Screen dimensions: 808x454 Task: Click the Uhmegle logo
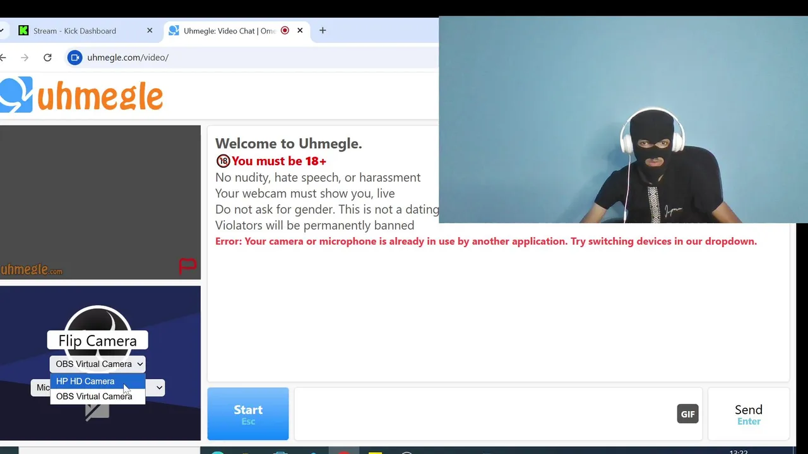coord(81,95)
